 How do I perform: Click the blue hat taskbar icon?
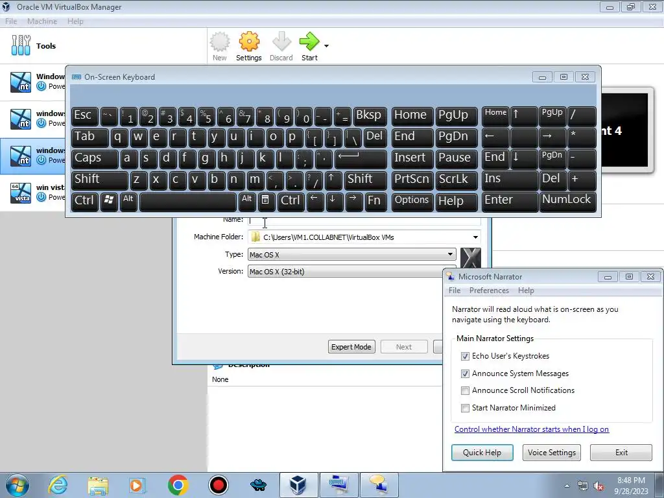258,485
